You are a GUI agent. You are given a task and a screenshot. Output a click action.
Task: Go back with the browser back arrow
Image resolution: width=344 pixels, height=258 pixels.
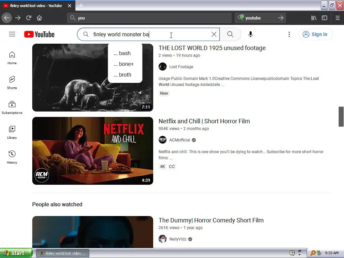7,18
